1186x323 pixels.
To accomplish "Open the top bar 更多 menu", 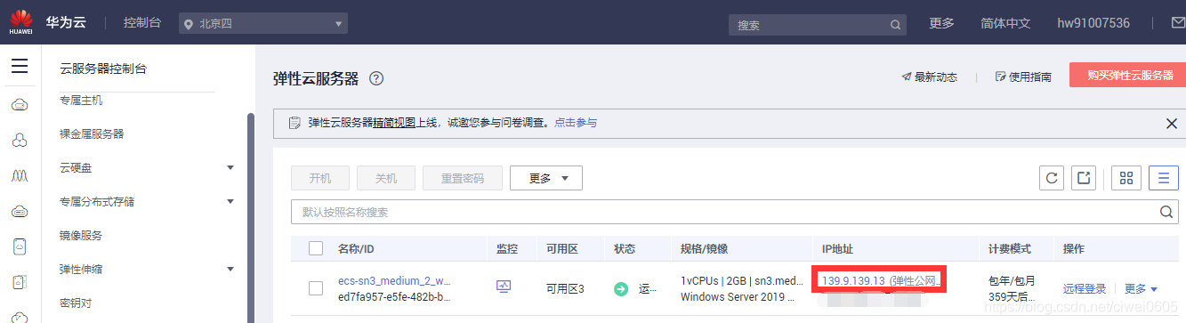I will coord(941,23).
